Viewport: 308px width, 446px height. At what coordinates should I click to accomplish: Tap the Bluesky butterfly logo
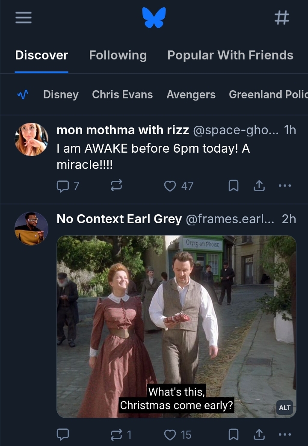click(154, 18)
